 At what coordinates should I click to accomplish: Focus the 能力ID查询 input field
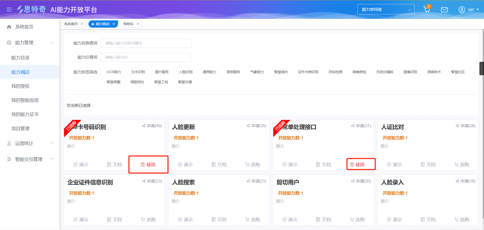[x=146, y=57]
